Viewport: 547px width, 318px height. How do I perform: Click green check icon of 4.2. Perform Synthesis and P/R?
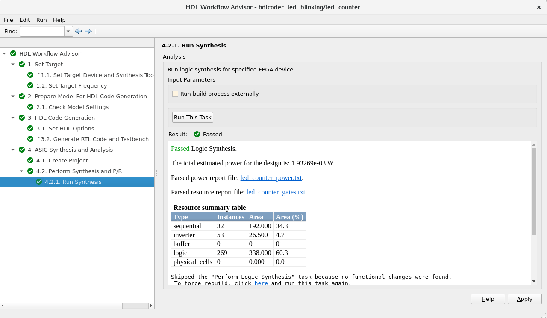pos(30,171)
